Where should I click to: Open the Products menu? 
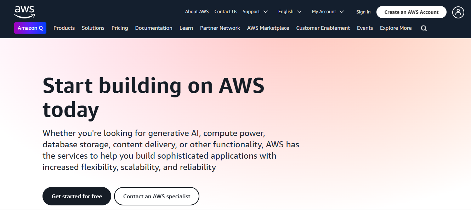pos(64,28)
